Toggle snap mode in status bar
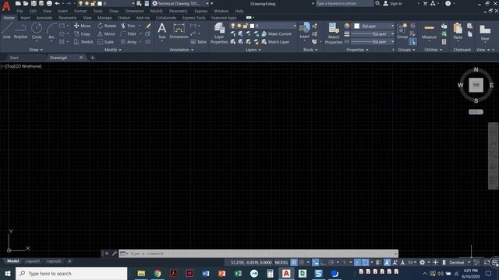Screen dimensions: 499x280 pyautogui.click(x=302, y=262)
